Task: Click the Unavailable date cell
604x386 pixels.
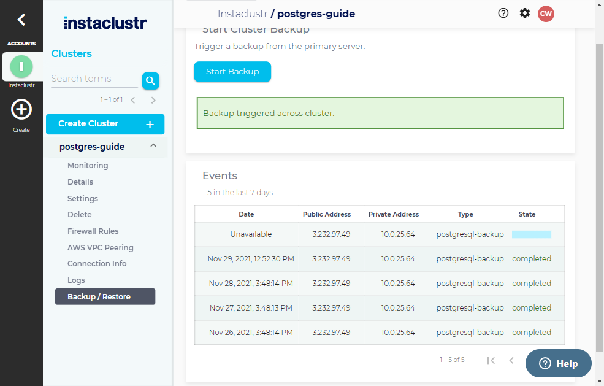Action: tap(251, 234)
